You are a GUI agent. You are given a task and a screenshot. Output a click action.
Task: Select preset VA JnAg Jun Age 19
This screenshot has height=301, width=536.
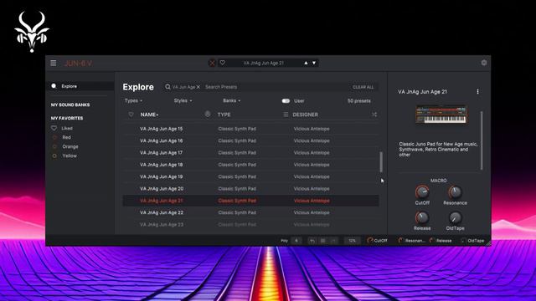pyautogui.click(x=251, y=176)
